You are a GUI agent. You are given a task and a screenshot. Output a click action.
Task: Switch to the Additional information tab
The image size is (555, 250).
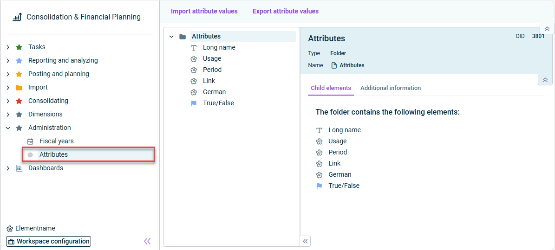(x=391, y=88)
